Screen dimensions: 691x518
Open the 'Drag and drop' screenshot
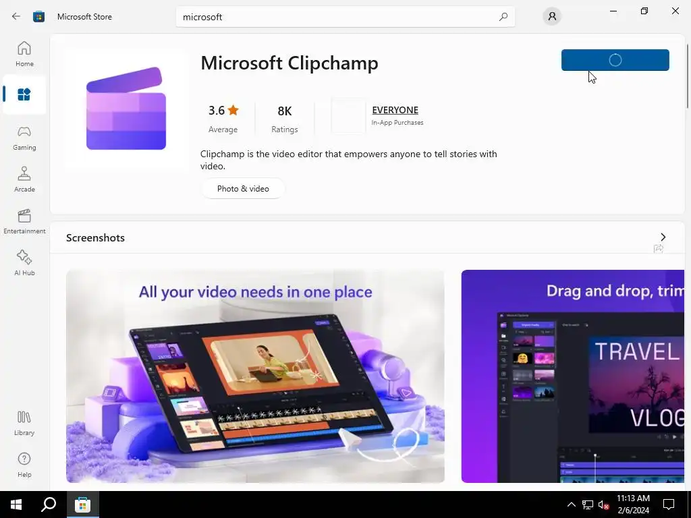tap(572, 376)
